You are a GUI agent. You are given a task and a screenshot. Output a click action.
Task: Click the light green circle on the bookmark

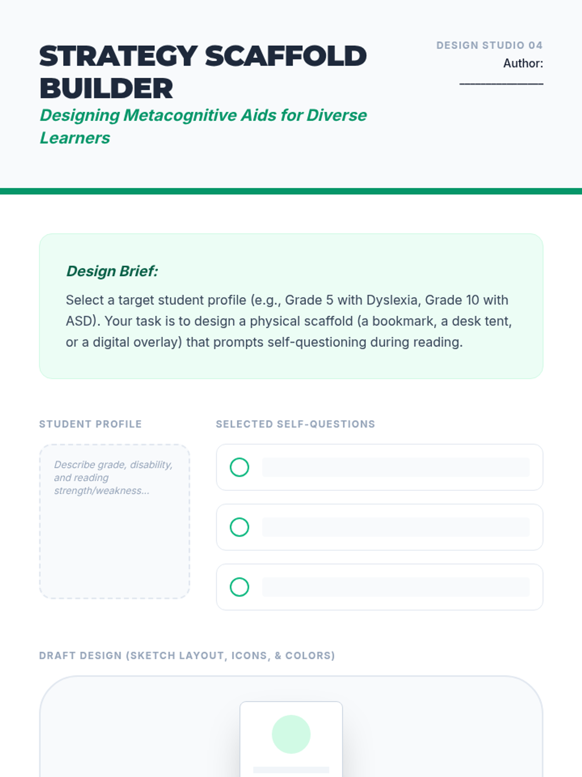click(x=291, y=734)
